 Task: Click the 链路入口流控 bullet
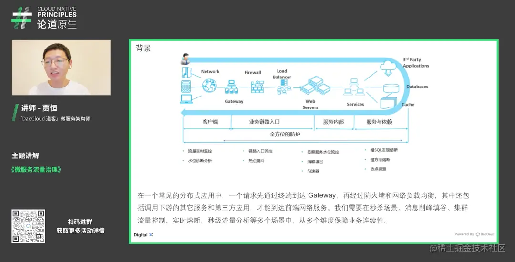pyautogui.click(x=260, y=151)
